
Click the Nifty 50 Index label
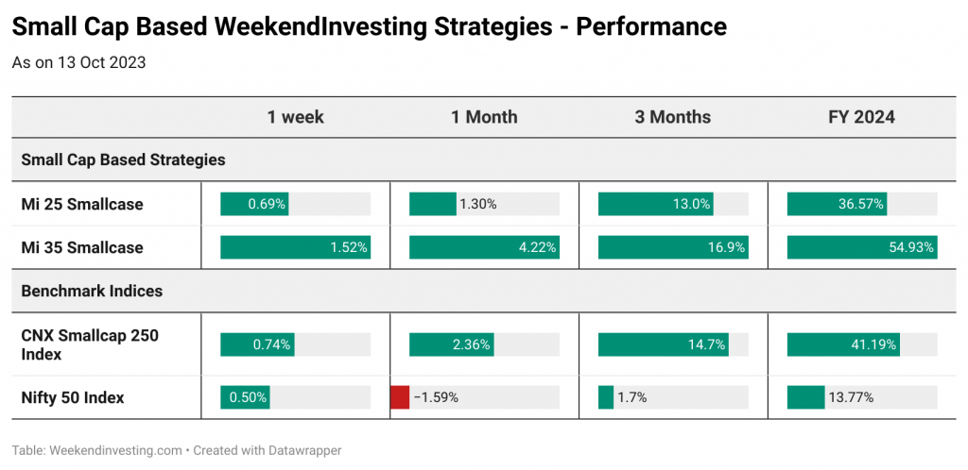coord(73,398)
